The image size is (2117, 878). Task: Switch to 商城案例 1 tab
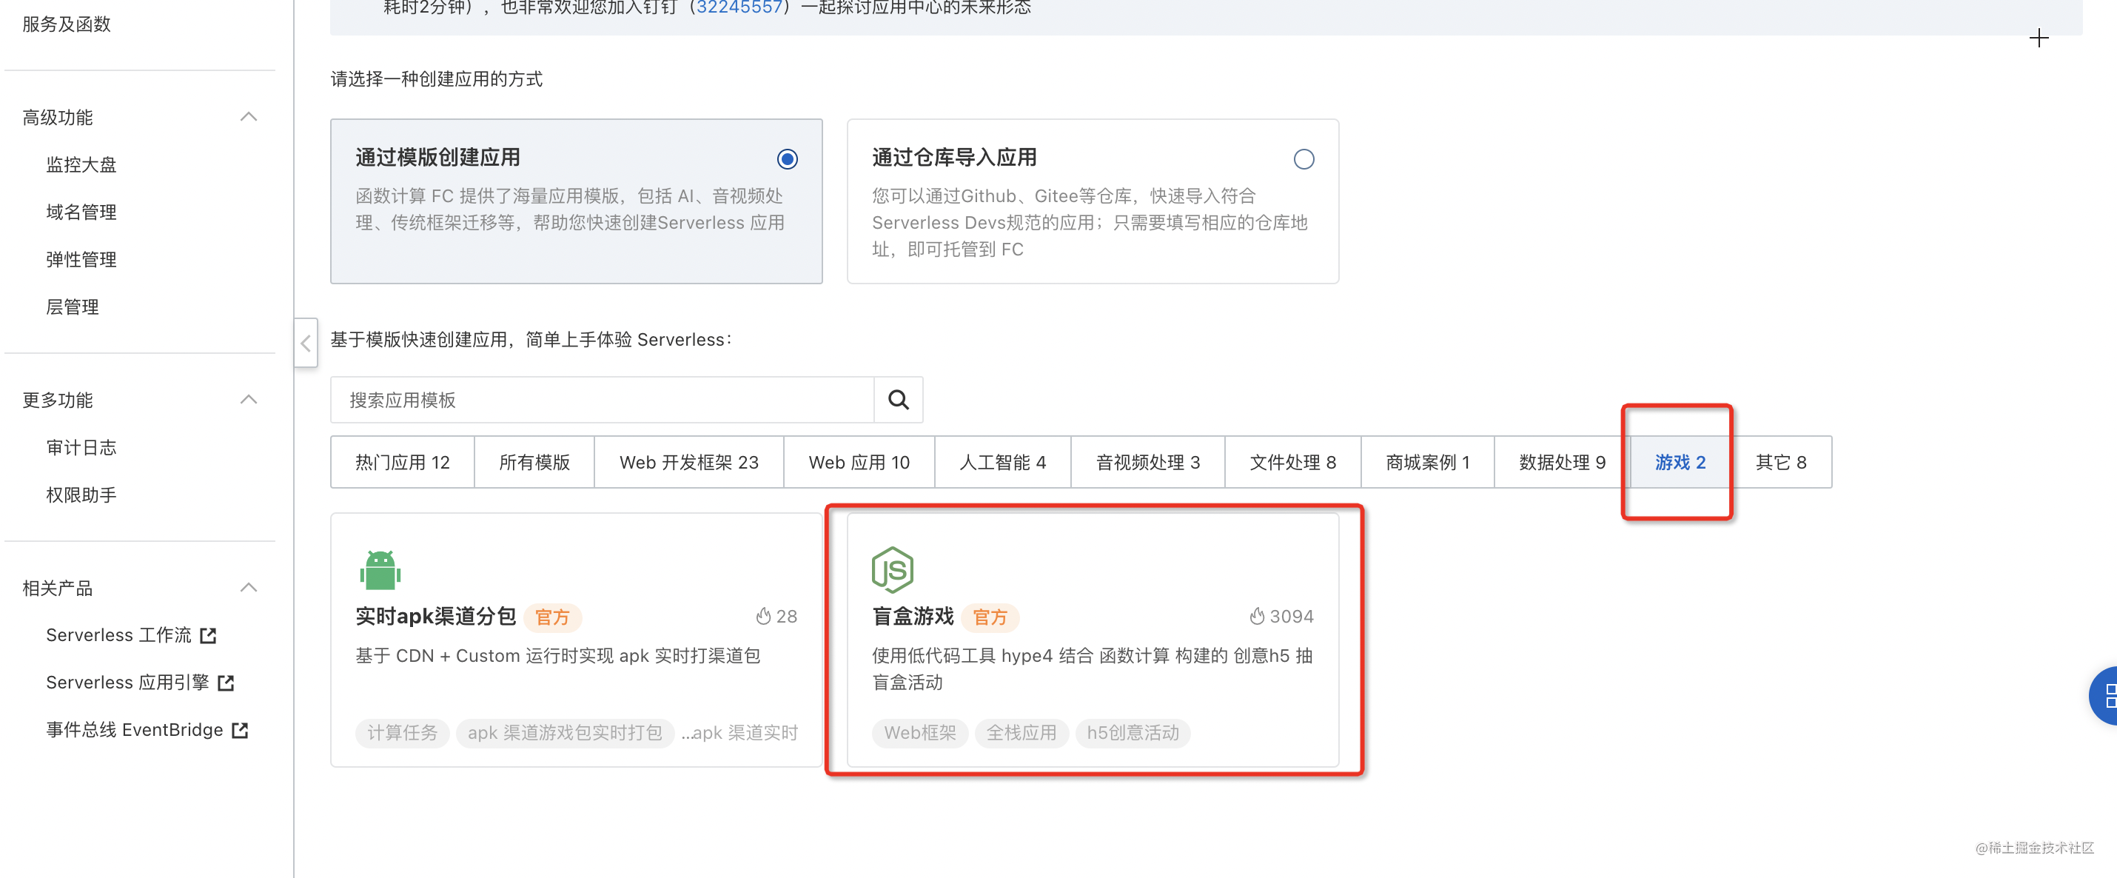(1428, 463)
